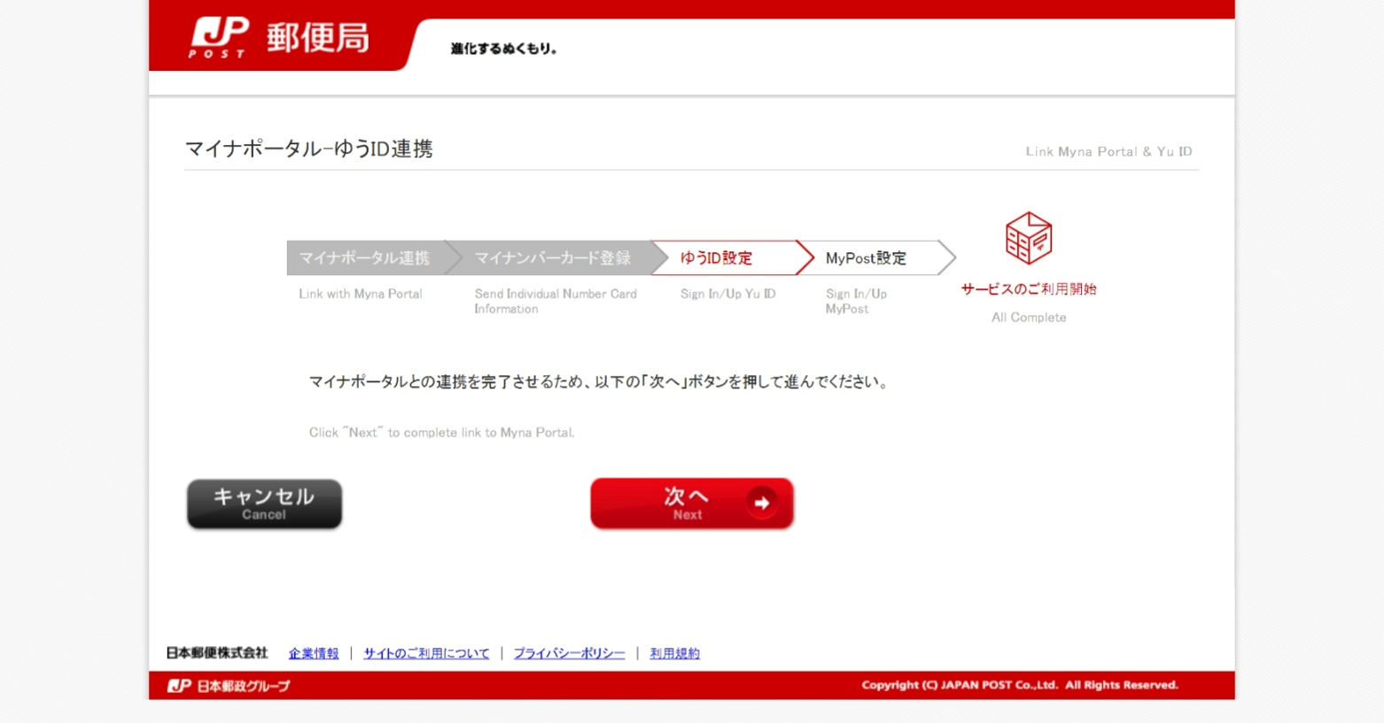
Task: Click the 'Link Myna Portal & Yu ID' text
Action: (x=1108, y=151)
